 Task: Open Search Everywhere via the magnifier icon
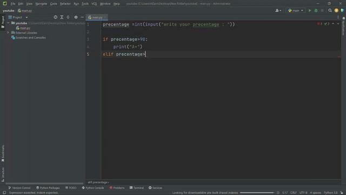coord(330,11)
